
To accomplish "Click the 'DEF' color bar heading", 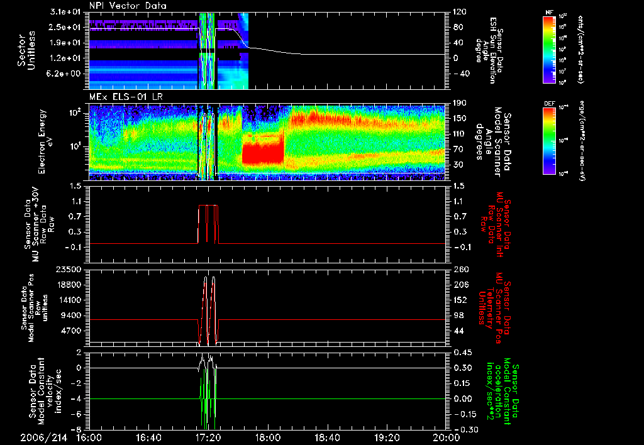I will click(549, 104).
